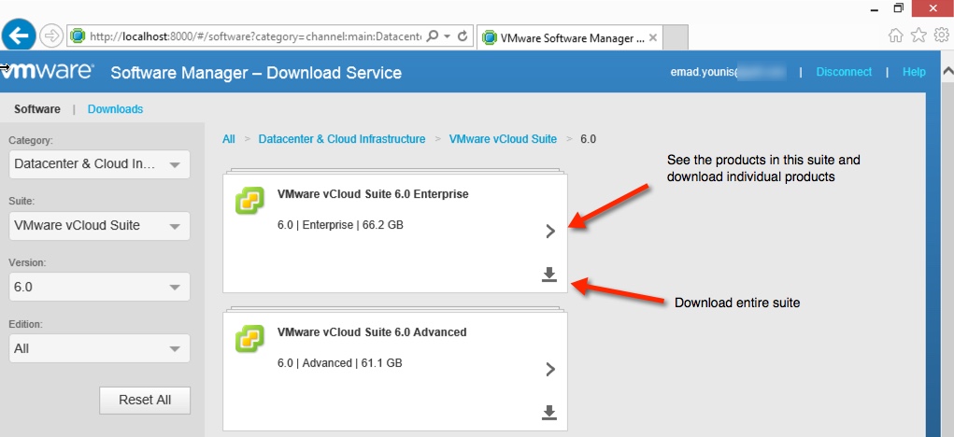The width and height of the screenshot is (954, 437).
Task: Click the vCloud Suite 6.0 Advanced product icon
Action: (x=249, y=340)
